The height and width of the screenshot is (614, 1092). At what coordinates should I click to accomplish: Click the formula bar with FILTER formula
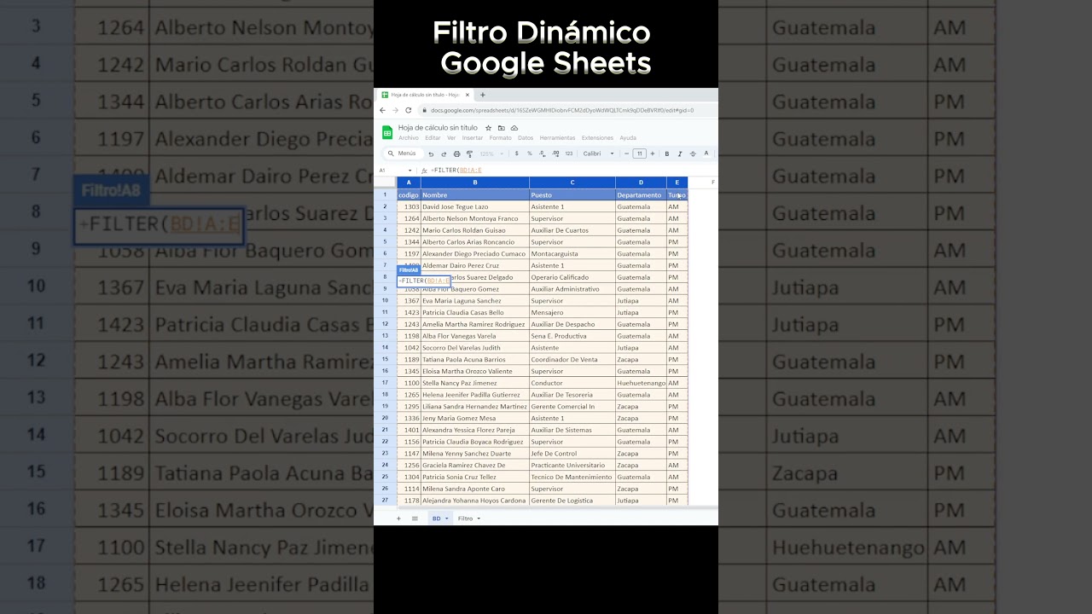point(572,171)
